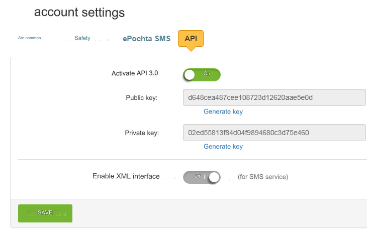Turn off the Activate API 3.0 switch

tap(202, 75)
